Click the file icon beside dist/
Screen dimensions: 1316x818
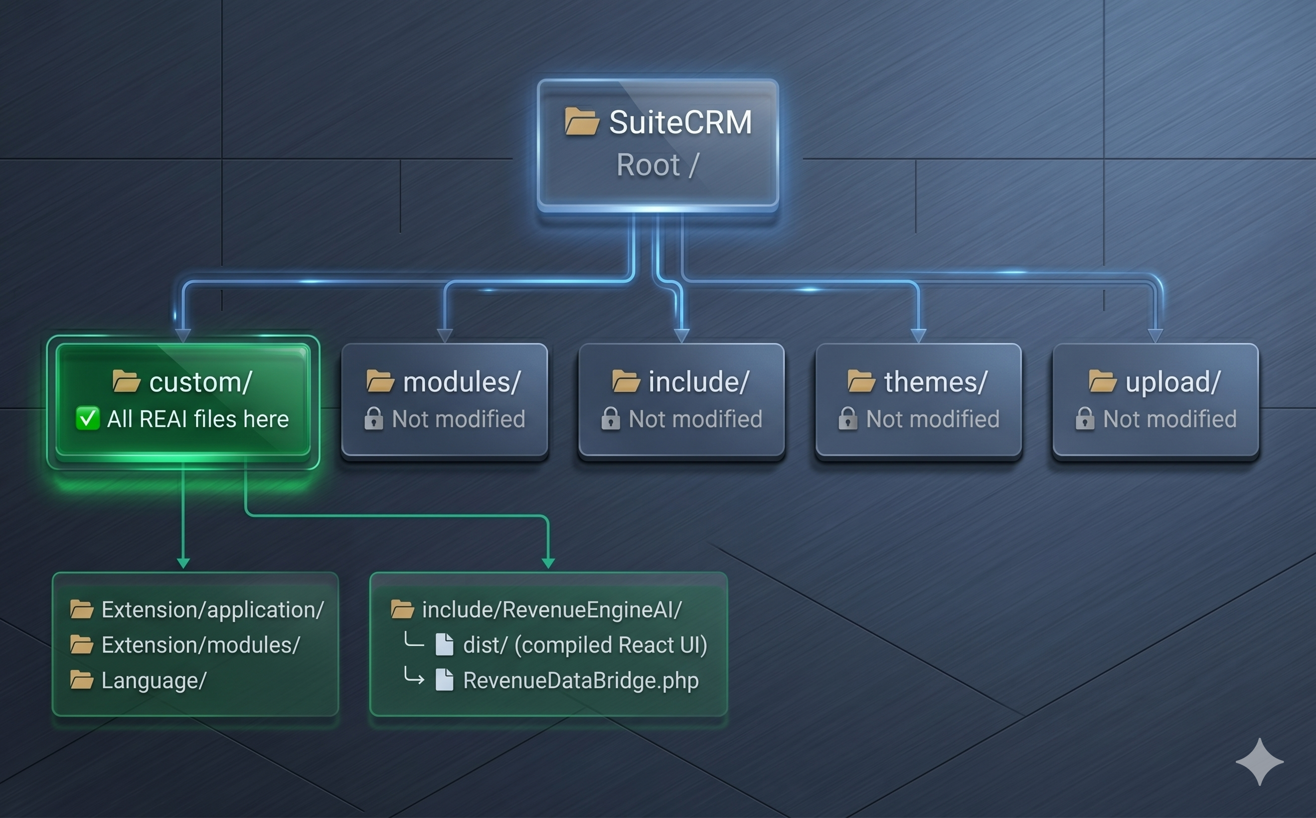coord(444,645)
